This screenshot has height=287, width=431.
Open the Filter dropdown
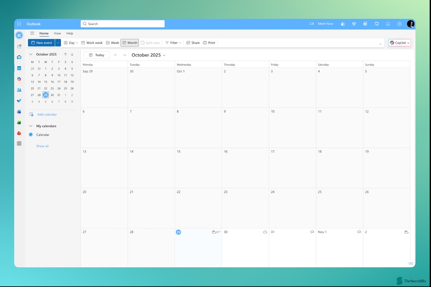(x=173, y=43)
